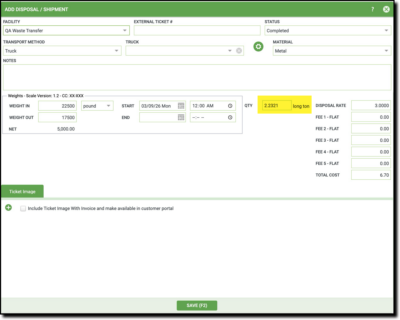This screenshot has height=320, width=400.
Task: Close the Add Disposal / Shipment dialog
Action: pos(386,9)
